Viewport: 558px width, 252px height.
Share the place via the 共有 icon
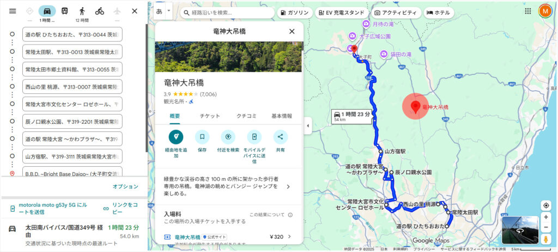pos(281,137)
